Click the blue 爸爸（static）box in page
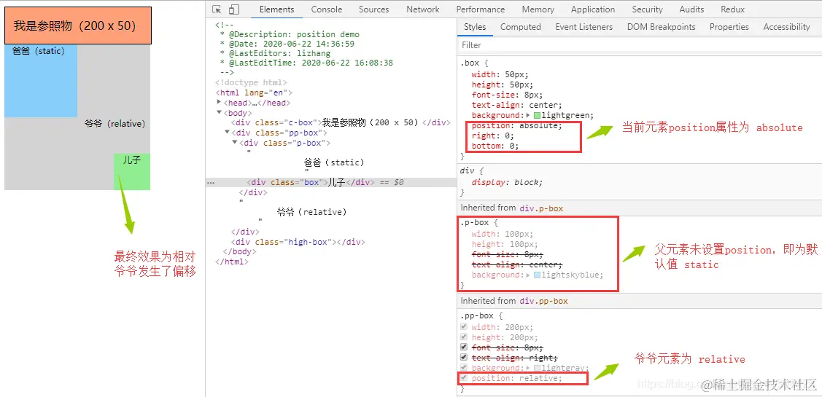The image size is (822, 397). 41,81
